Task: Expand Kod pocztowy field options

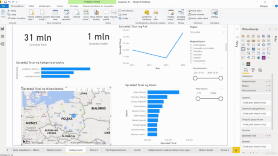Action: tap(266, 91)
